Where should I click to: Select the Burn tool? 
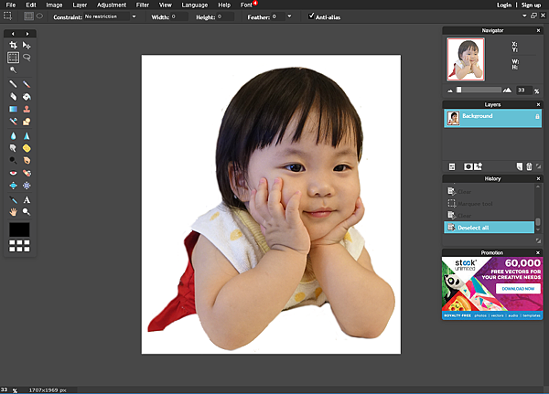click(27, 160)
